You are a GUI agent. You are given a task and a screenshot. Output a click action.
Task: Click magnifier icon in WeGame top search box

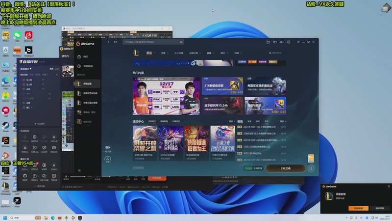181,42
